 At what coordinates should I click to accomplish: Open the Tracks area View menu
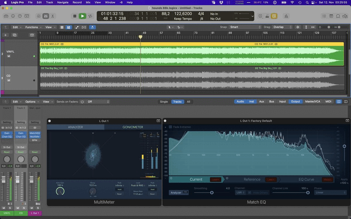(50, 27)
